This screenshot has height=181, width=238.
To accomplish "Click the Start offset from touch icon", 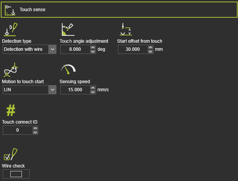I will click(126, 30).
